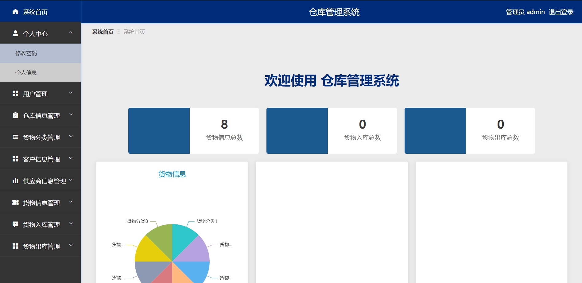Click the clipboard icon beside 仓库信息管理
The image size is (582, 283).
coord(15,115)
